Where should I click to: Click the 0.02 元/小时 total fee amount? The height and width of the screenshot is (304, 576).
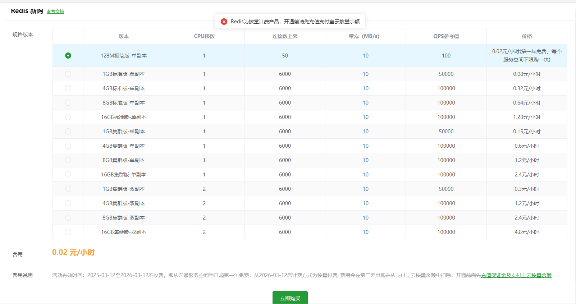point(73,252)
